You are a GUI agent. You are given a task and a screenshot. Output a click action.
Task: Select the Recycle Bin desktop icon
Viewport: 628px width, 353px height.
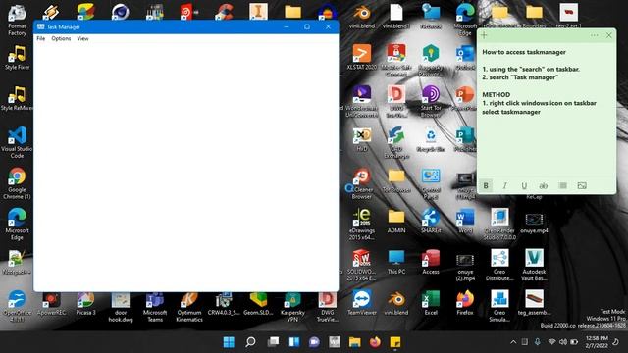[x=431, y=139]
